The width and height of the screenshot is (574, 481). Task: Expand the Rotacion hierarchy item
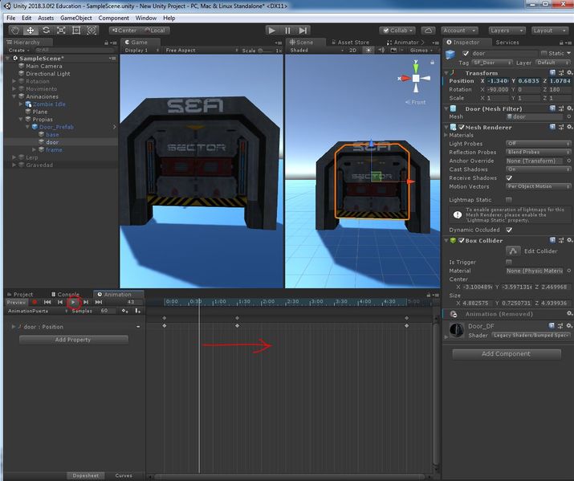(14, 81)
